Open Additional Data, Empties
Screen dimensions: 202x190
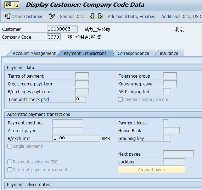pyautogui.click(x=131, y=17)
